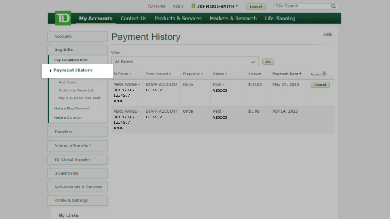The width and height of the screenshot is (390, 219).
Task: Expand the Add Accounts & Services section
Action: (x=78, y=187)
